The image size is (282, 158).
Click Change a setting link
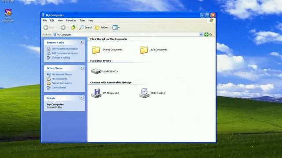tap(61, 57)
